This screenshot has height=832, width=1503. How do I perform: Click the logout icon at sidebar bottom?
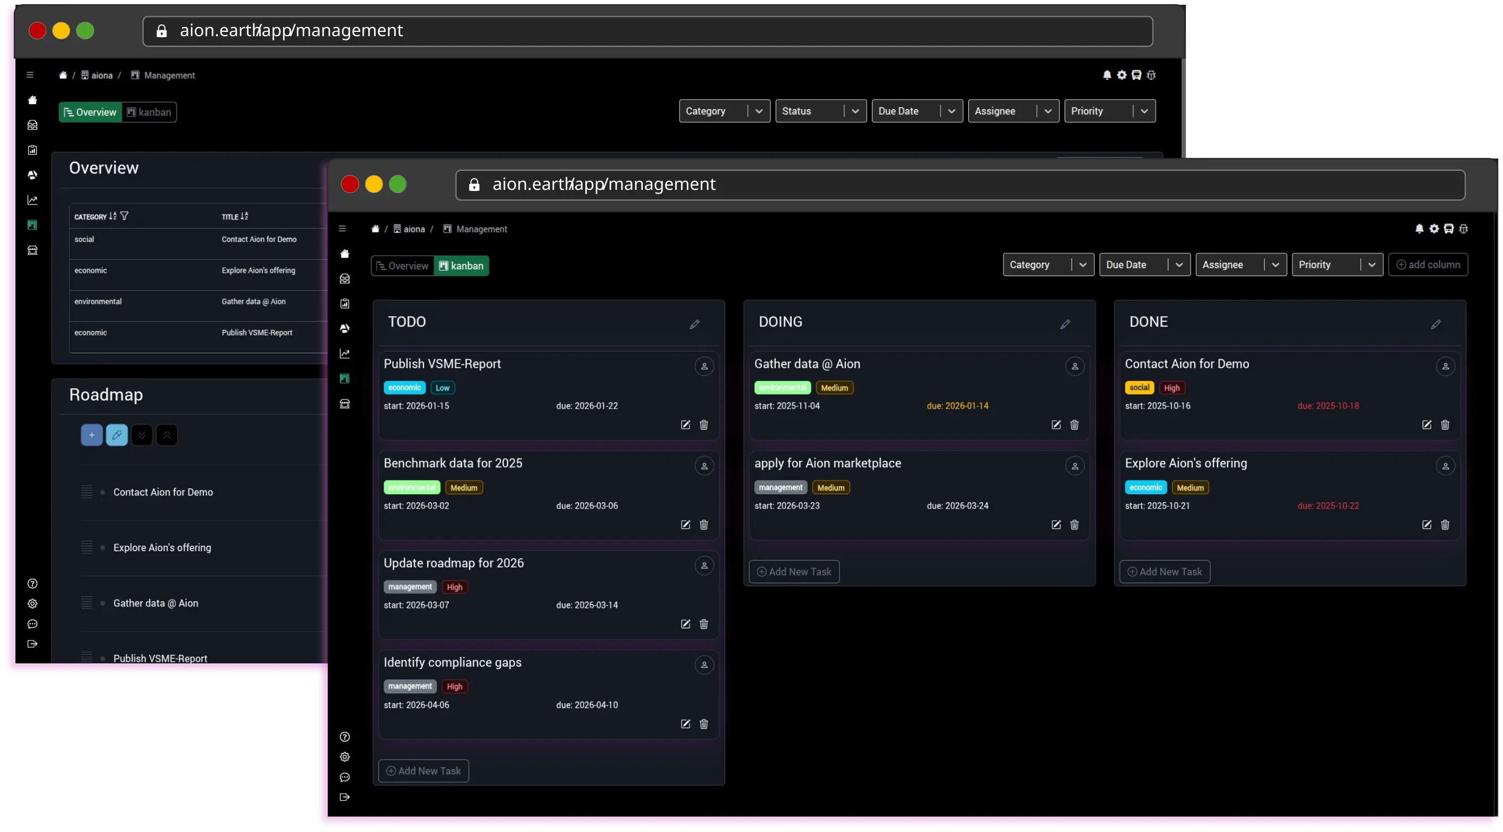(345, 797)
